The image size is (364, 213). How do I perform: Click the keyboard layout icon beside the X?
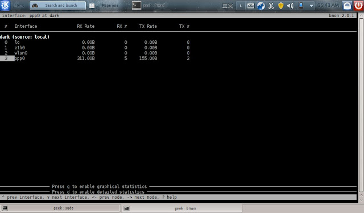[x=225, y=6]
